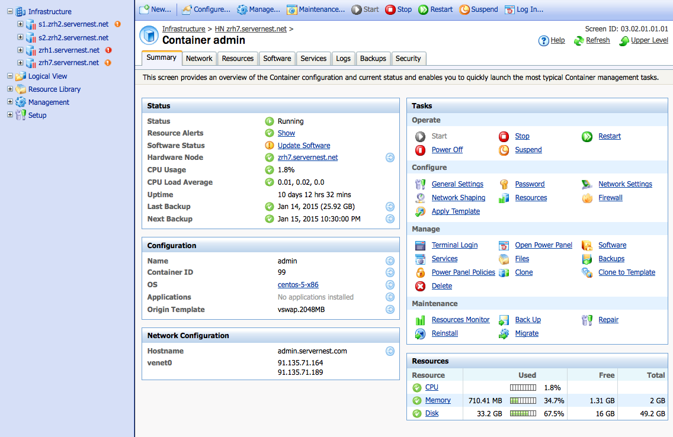Click the Memory usage bar
This screenshot has width=673, height=437.
523,400
